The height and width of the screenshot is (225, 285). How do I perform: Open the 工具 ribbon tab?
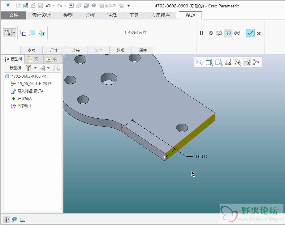click(x=134, y=15)
